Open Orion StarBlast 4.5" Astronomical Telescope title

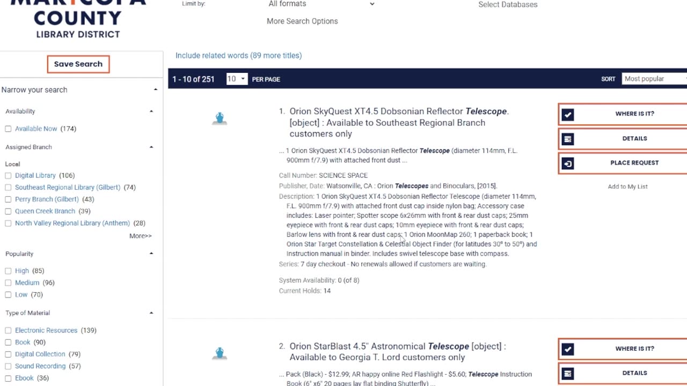coord(398,352)
